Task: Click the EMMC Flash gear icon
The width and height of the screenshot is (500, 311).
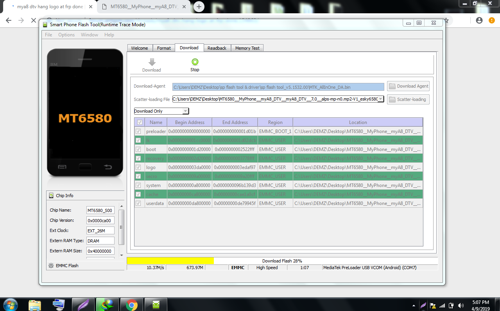Action: 51,265
